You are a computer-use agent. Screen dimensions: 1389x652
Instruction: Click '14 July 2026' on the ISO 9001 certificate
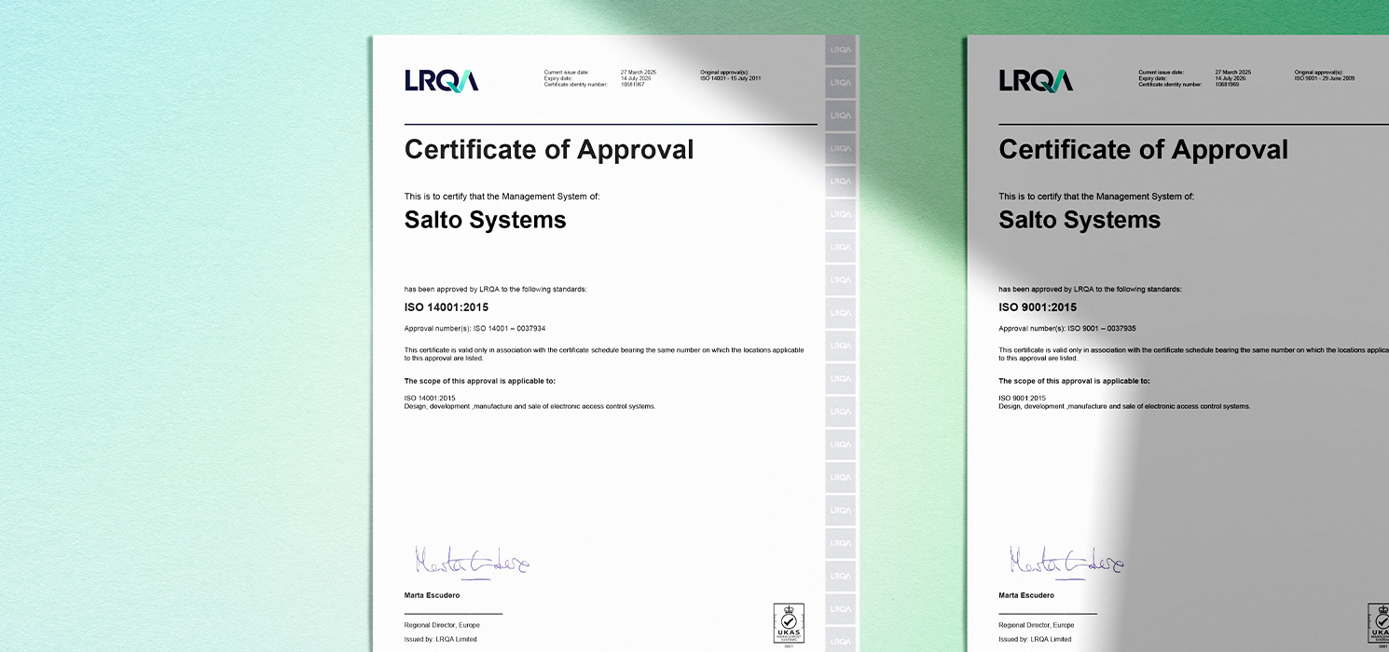[x=1231, y=78]
